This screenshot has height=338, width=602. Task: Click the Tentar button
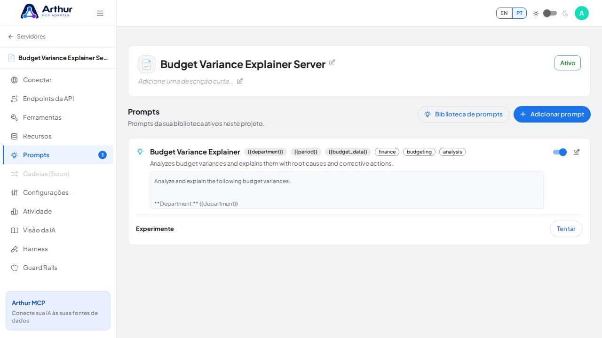pos(566,229)
